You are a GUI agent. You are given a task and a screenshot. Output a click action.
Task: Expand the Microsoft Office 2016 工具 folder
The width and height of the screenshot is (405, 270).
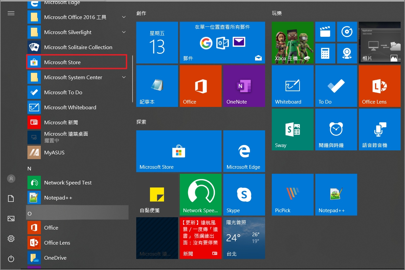point(77,17)
